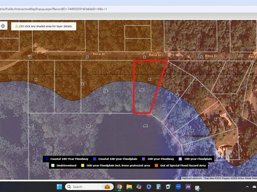Open the Calculator taskbar icon
257x192 pixels.
(159, 186)
